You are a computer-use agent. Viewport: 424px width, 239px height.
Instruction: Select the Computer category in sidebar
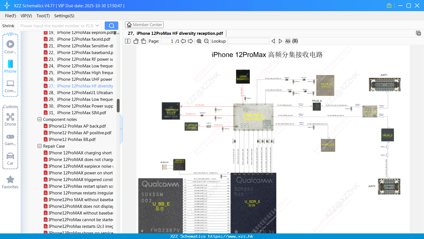[10, 86]
